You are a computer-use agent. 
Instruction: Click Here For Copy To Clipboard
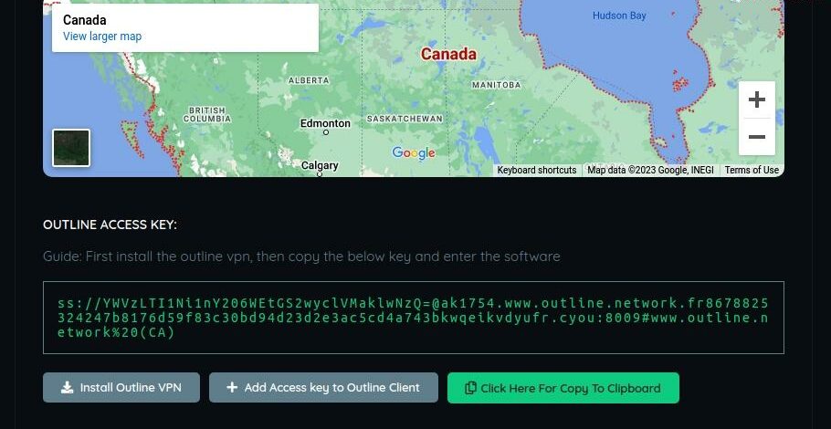pyautogui.click(x=563, y=388)
